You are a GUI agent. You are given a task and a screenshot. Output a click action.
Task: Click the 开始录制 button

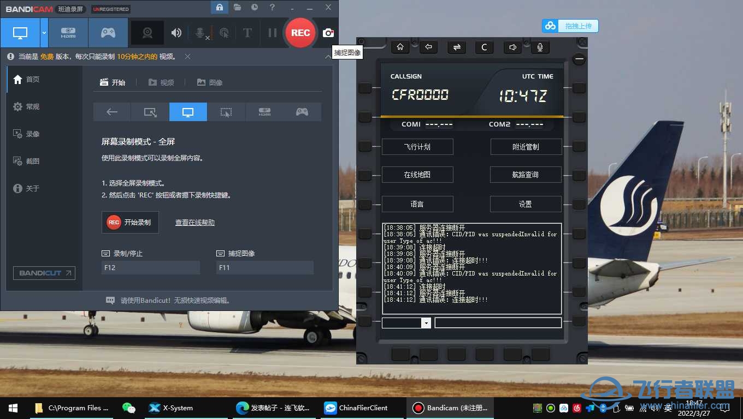(130, 222)
